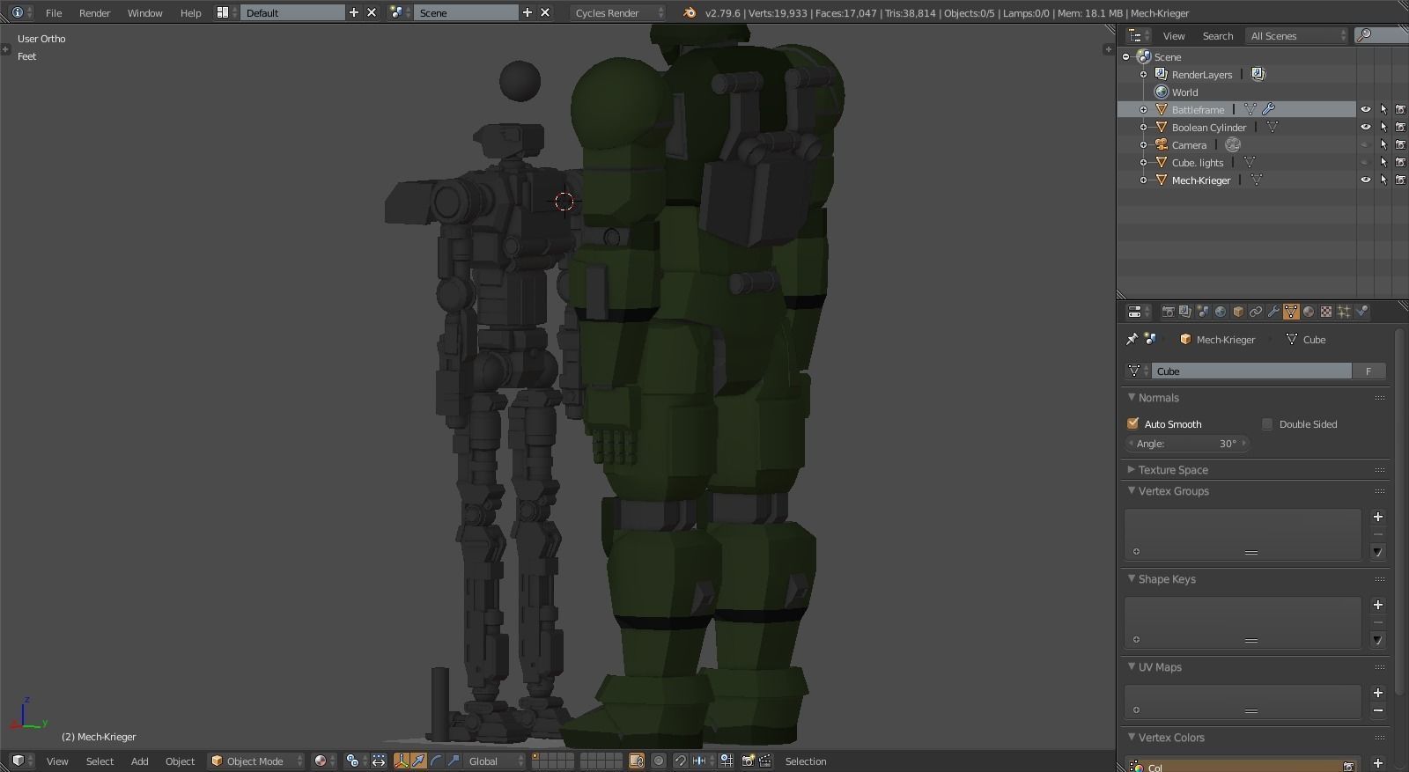This screenshot has width=1409, height=772.
Task: Click the Camera data icon in the outliner
Action: coord(1233,144)
